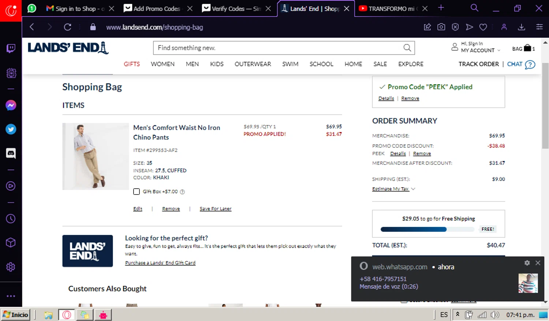This screenshot has height=321, width=549.
Task: Click the Opera GX logo button
Action: [11, 11]
